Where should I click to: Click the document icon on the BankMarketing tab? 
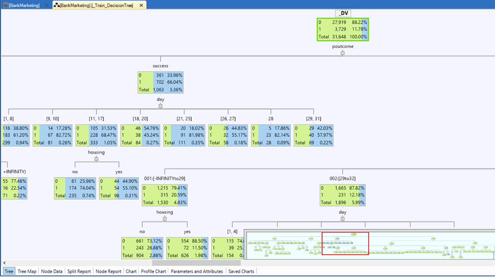click(x=7, y=6)
